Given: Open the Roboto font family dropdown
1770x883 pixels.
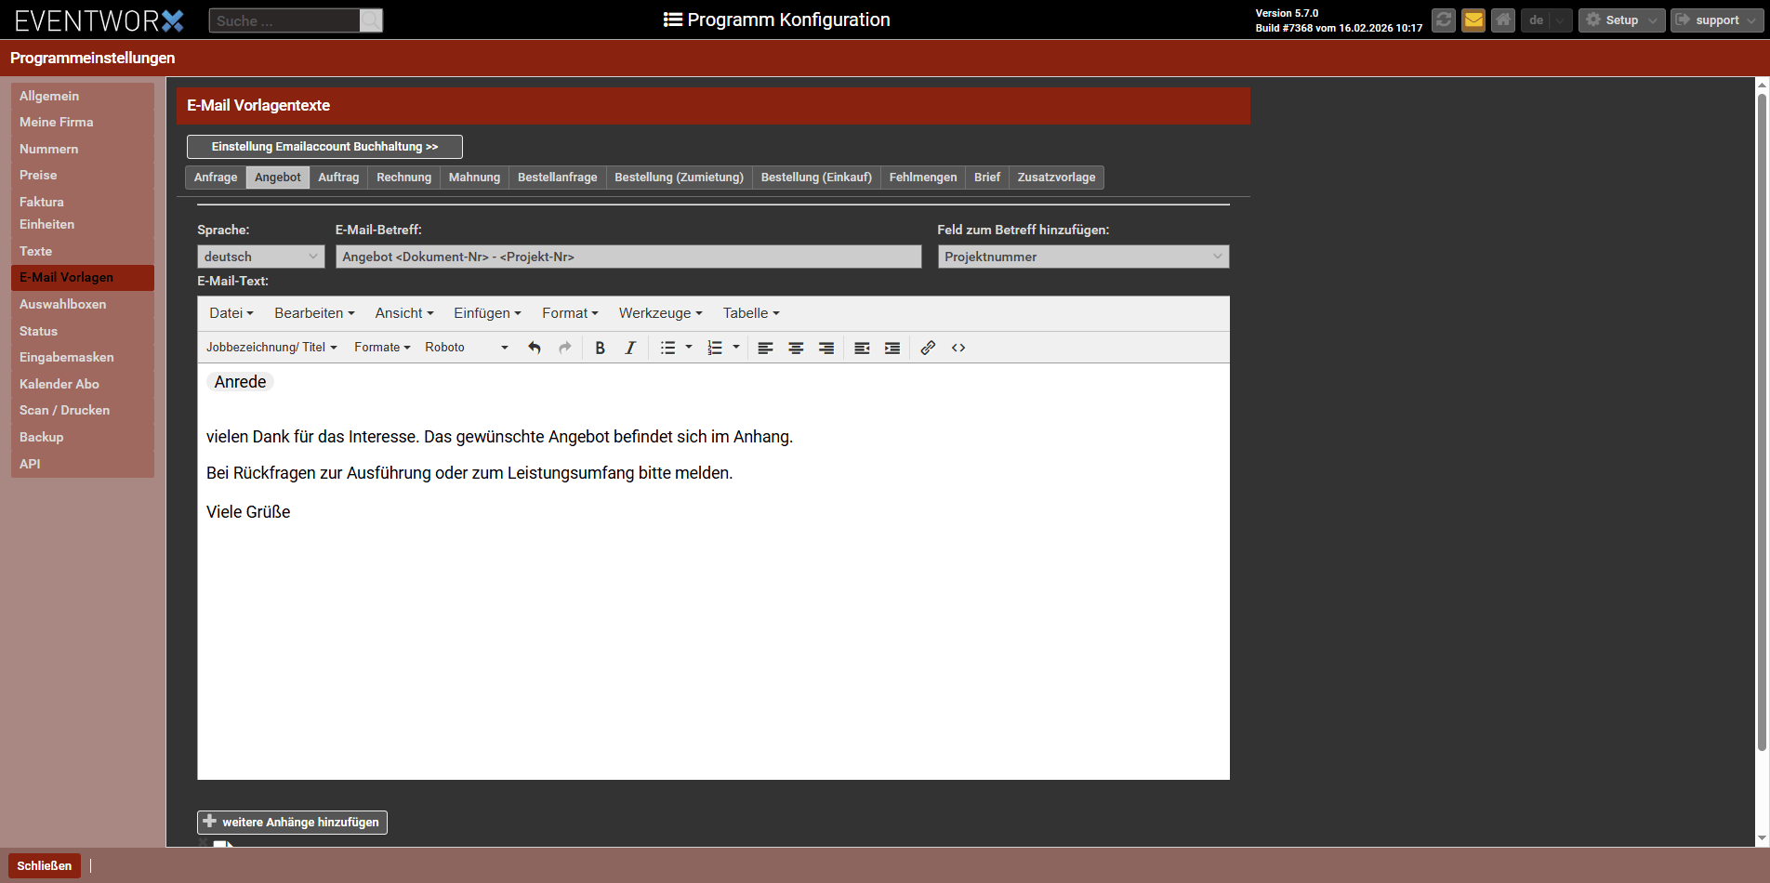Looking at the screenshot, I should point(467,348).
